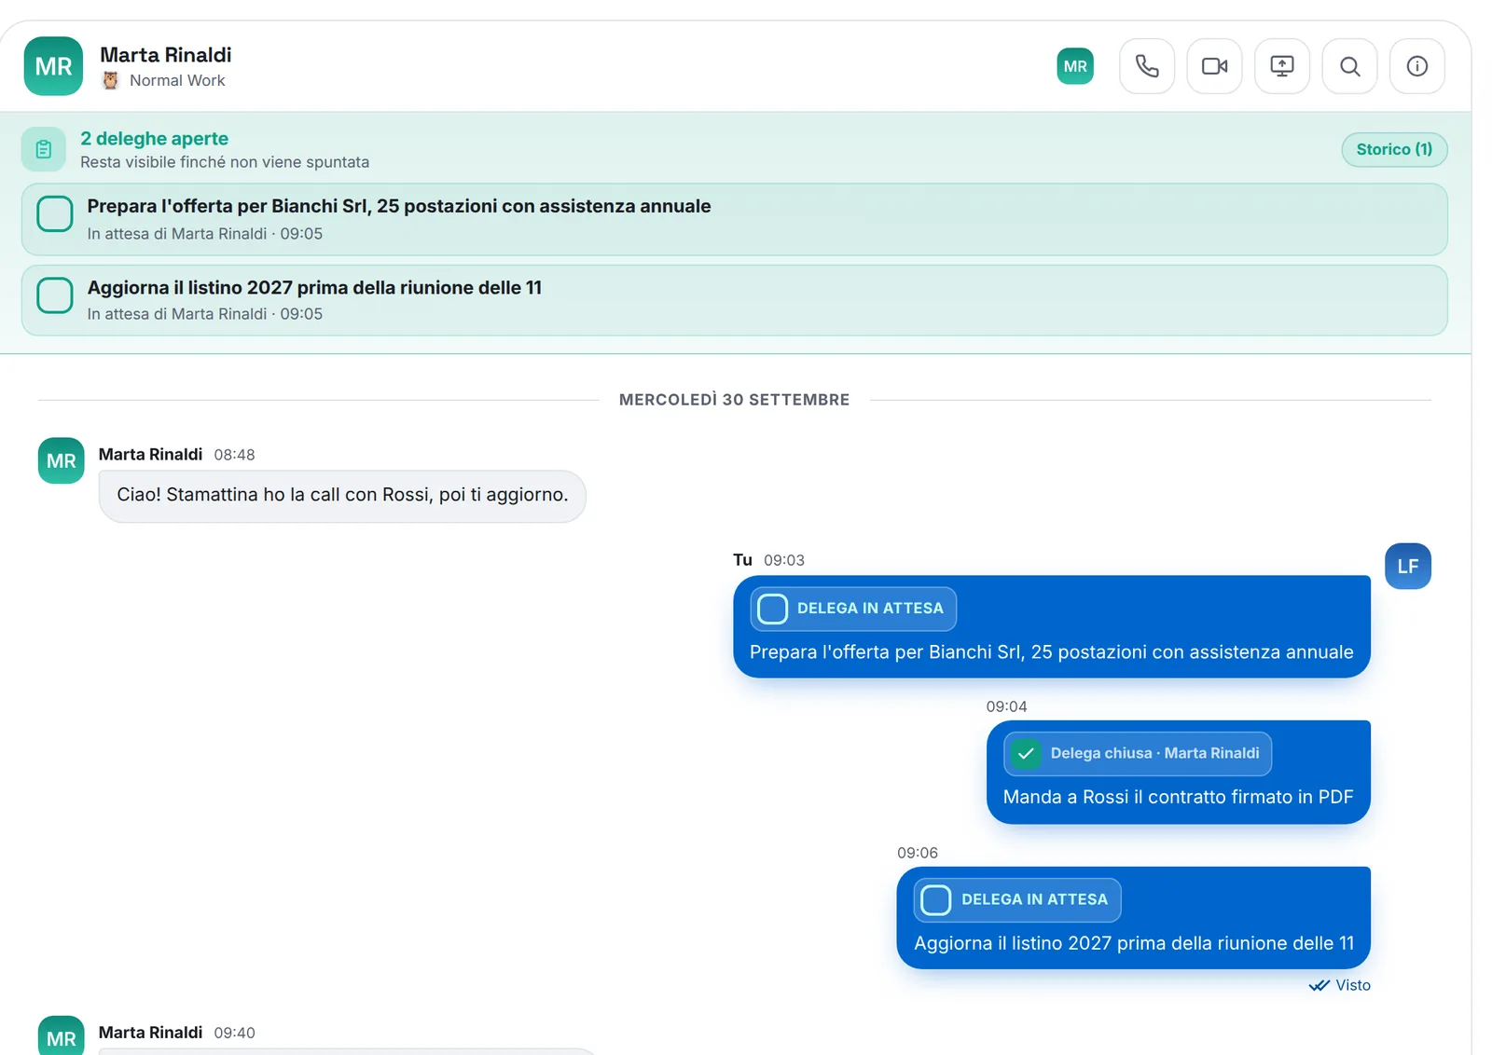Select the message about call con Rossi
The height and width of the screenshot is (1055, 1492).
(342, 495)
